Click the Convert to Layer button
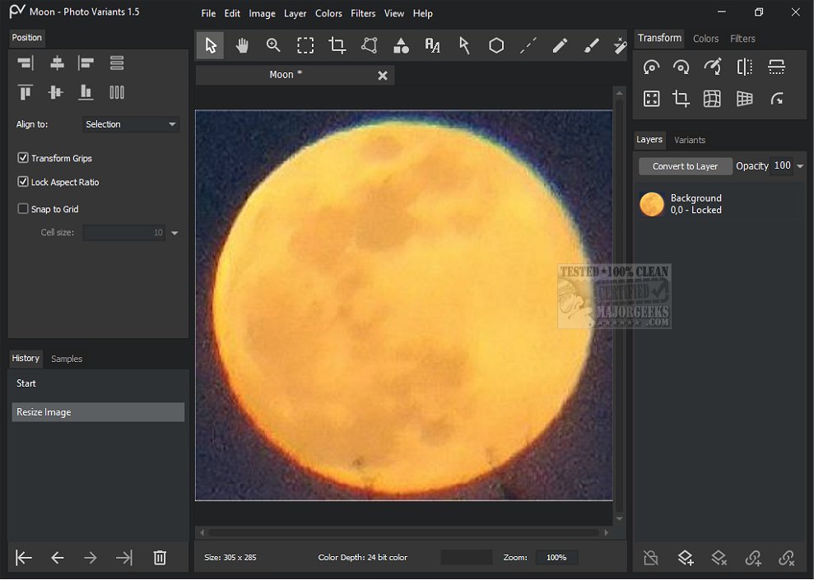 point(685,166)
